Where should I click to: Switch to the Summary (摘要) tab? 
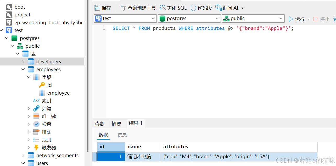pyautogui.click(x=116, y=124)
